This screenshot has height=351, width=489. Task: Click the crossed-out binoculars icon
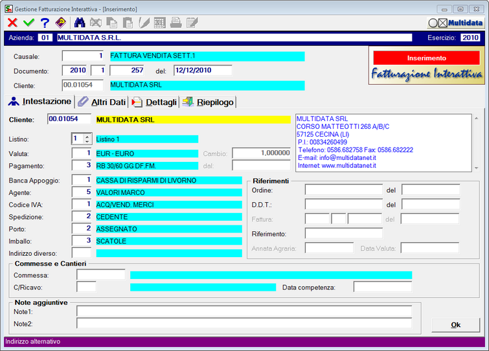click(x=96, y=23)
